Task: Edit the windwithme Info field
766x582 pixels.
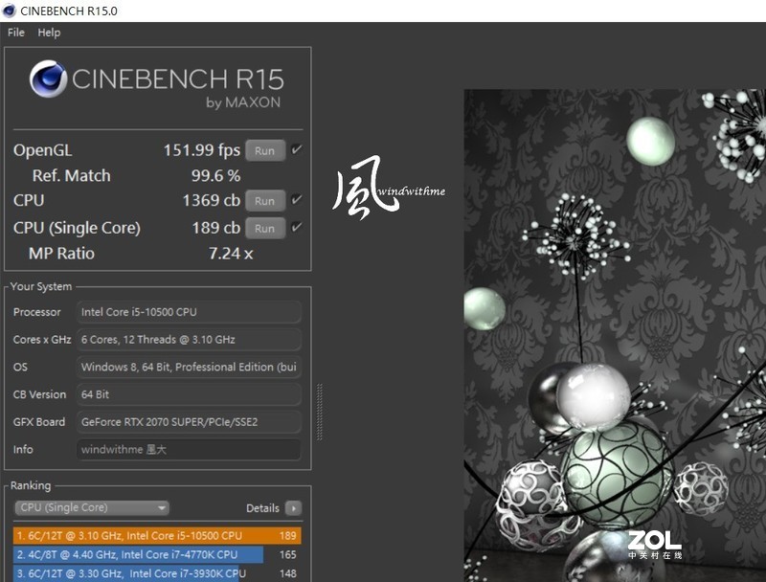Action: pyautogui.click(x=188, y=450)
